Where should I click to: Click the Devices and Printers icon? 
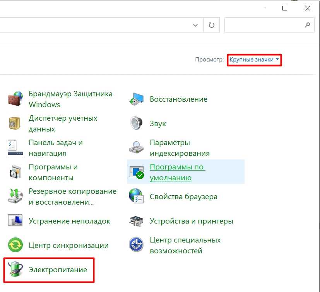136,221
